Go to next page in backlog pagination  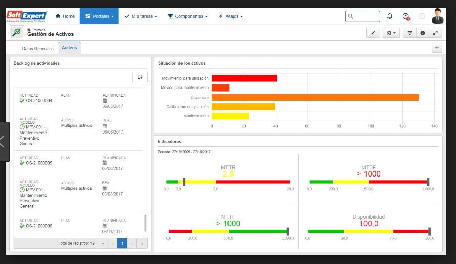click(x=132, y=243)
